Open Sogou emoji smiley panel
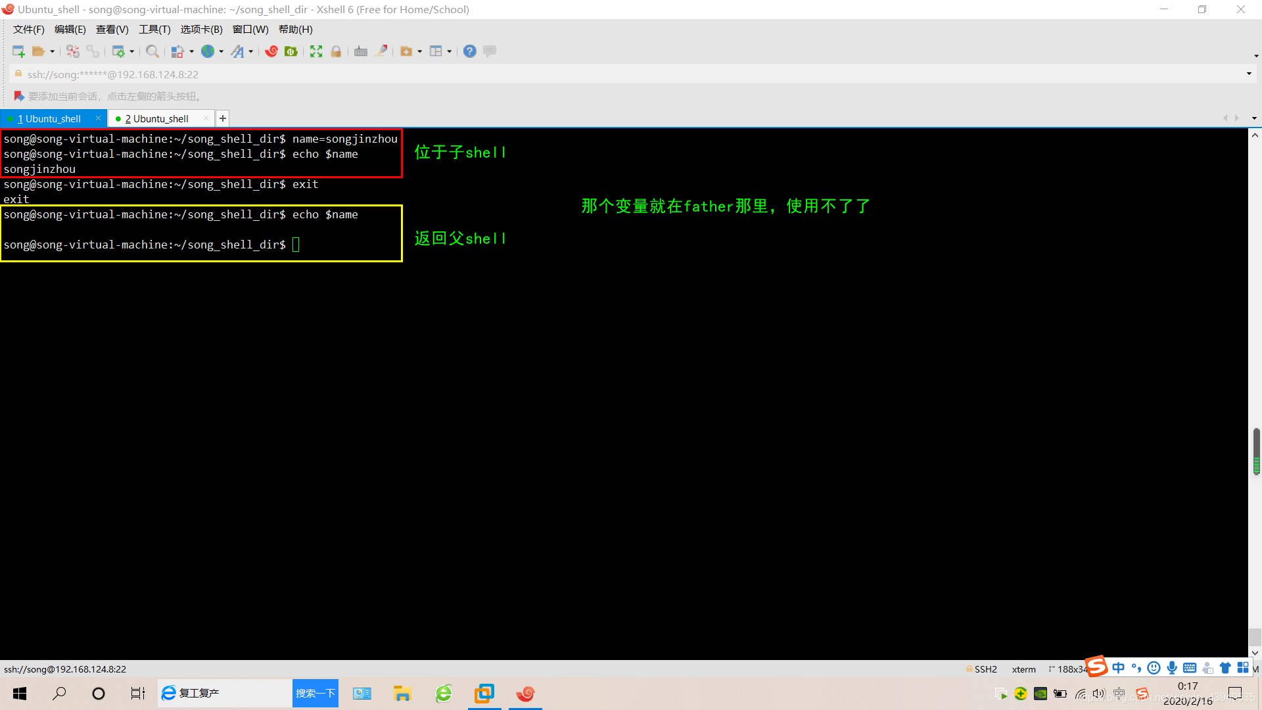 coord(1154,668)
